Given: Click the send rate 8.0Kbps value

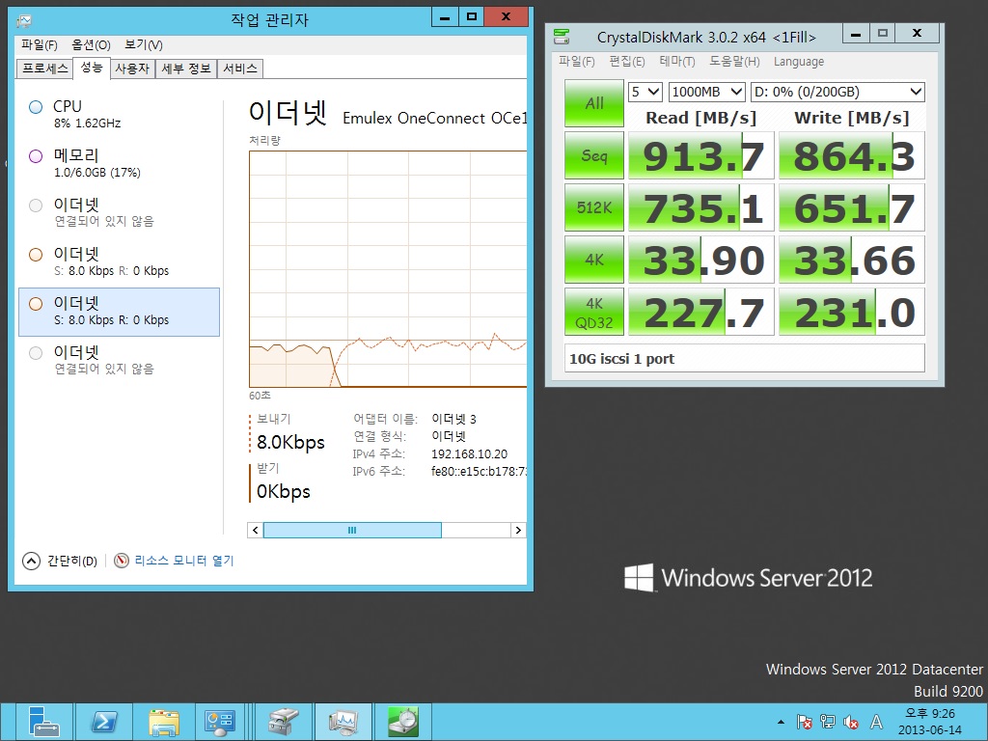Looking at the screenshot, I should [x=290, y=442].
